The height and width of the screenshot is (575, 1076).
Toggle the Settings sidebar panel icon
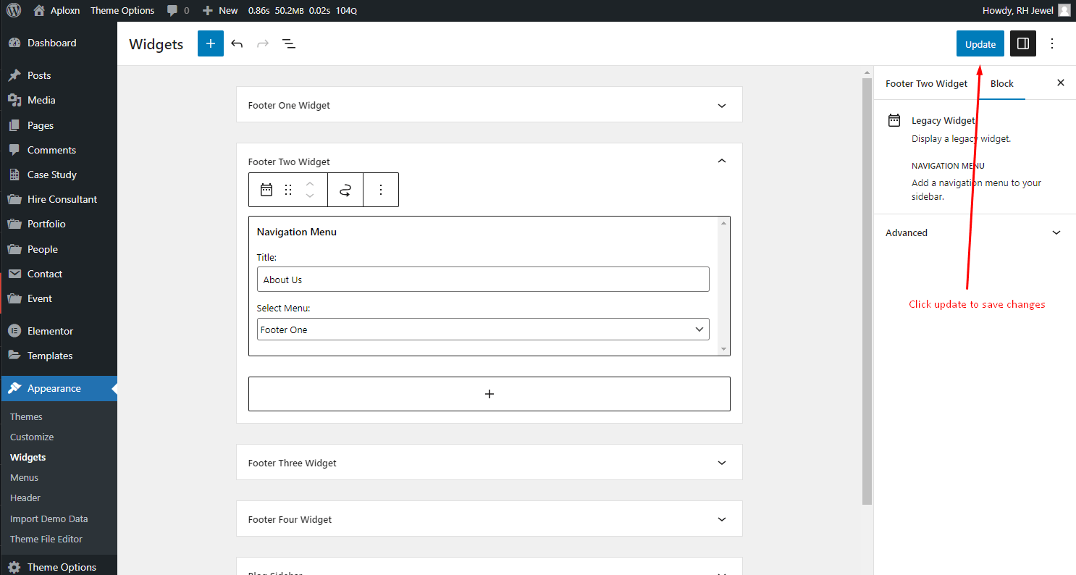[1023, 43]
